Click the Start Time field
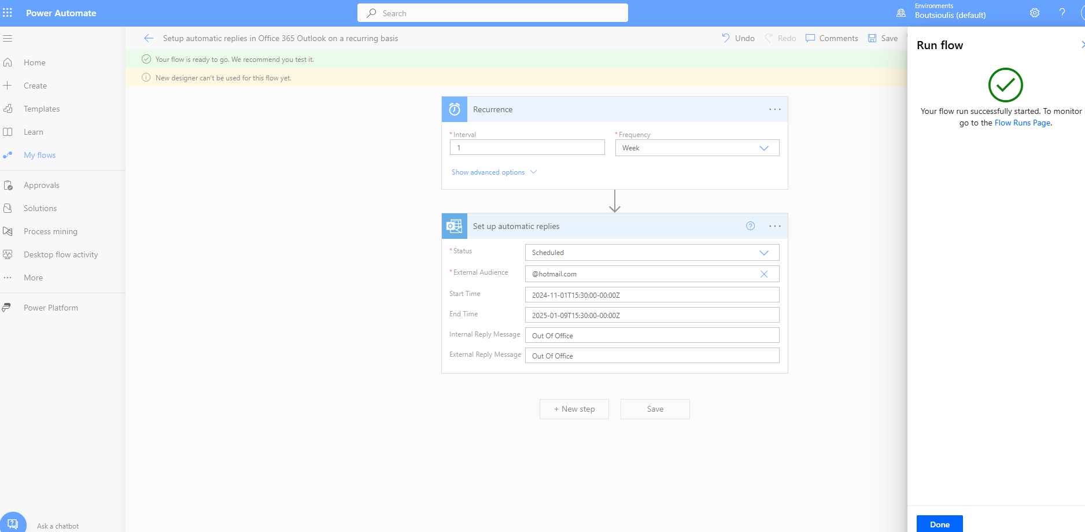Screen dimensions: 1085x532 (x=652, y=295)
